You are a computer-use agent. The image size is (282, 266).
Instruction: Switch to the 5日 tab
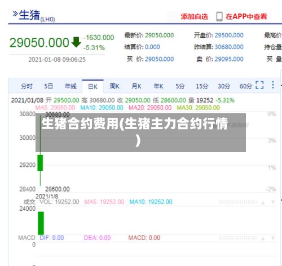pos(49,86)
